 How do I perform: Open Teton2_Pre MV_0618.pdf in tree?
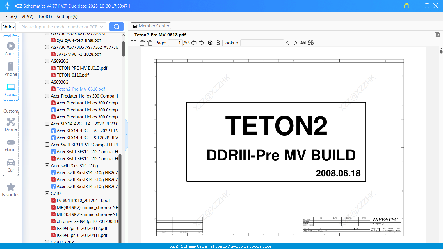pyautogui.click(x=81, y=89)
